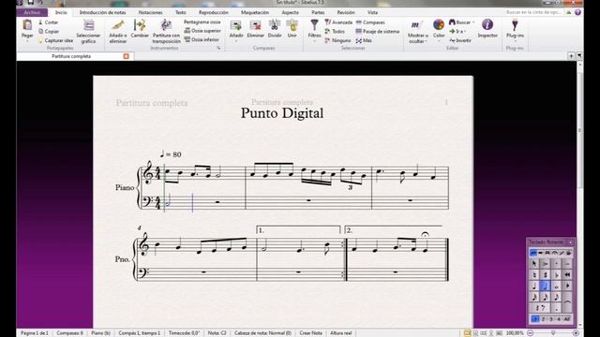Click the ribbon search input field

[x=534, y=12]
